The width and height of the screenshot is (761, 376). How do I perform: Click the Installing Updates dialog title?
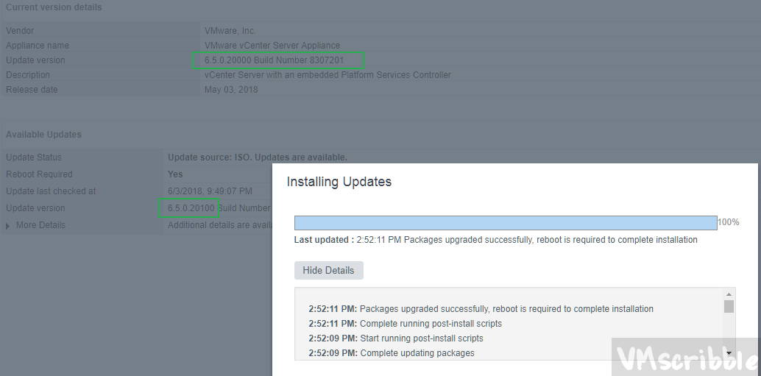[x=339, y=182]
